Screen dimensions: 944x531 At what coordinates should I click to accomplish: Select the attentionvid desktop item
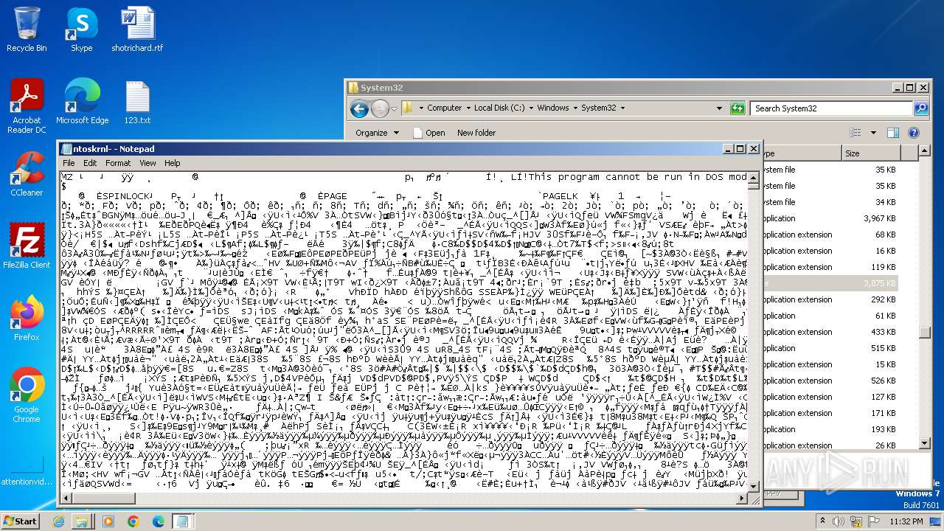tap(27, 471)
